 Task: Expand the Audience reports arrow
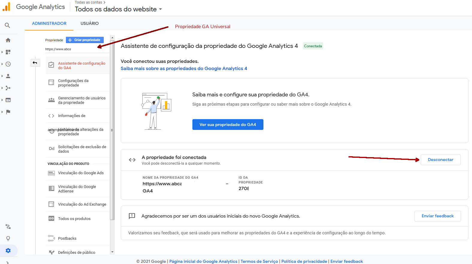pos(2,76)
